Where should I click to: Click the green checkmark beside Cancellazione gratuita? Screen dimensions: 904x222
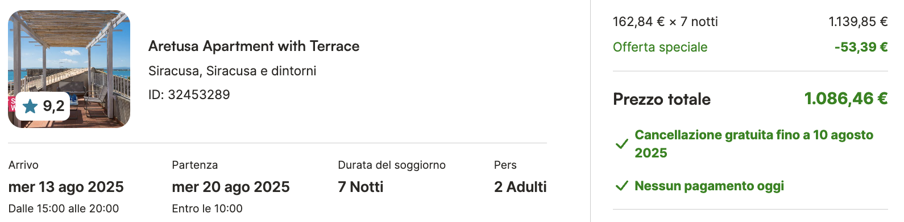(x=622, y=144)
